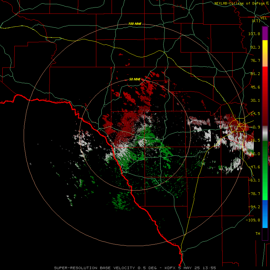Click the TH label below the scale
Image resolution: width=270 pixels, height=270 pixels.
click(x=258, y=234)
